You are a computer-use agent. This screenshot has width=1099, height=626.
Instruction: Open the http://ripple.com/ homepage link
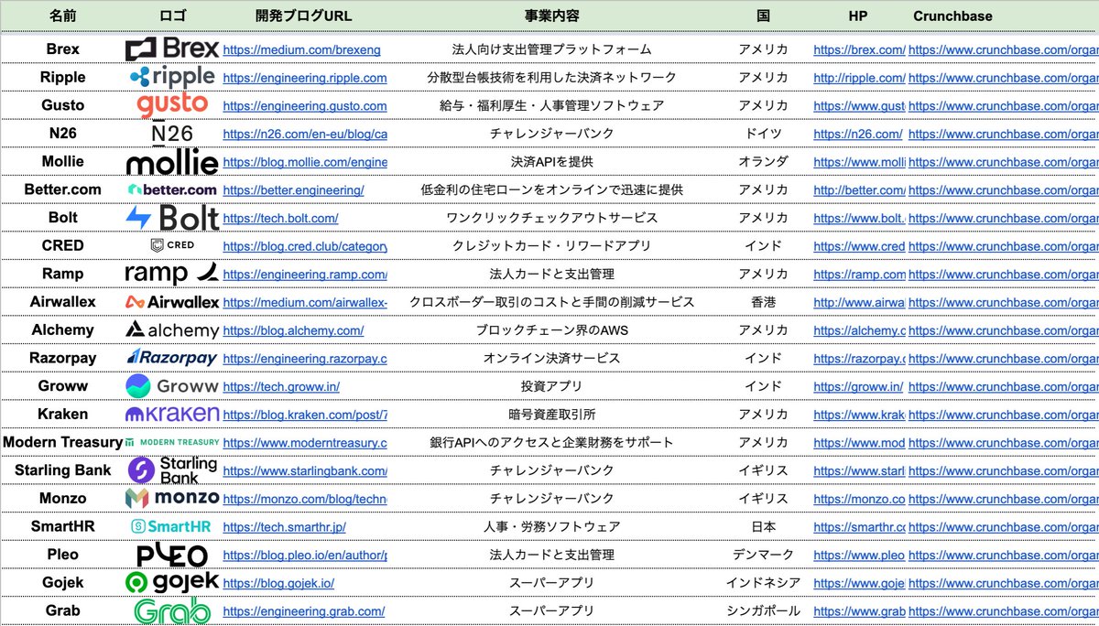click(859, 78)
